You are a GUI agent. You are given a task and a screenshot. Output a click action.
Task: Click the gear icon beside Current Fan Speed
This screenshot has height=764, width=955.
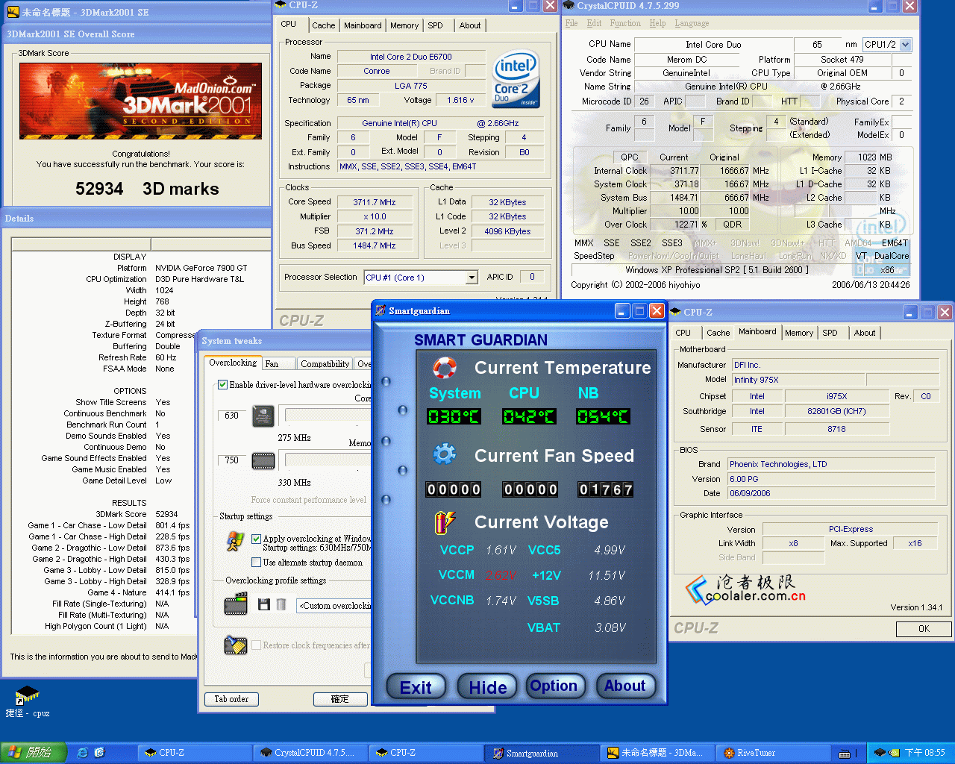tap(445, 454)
